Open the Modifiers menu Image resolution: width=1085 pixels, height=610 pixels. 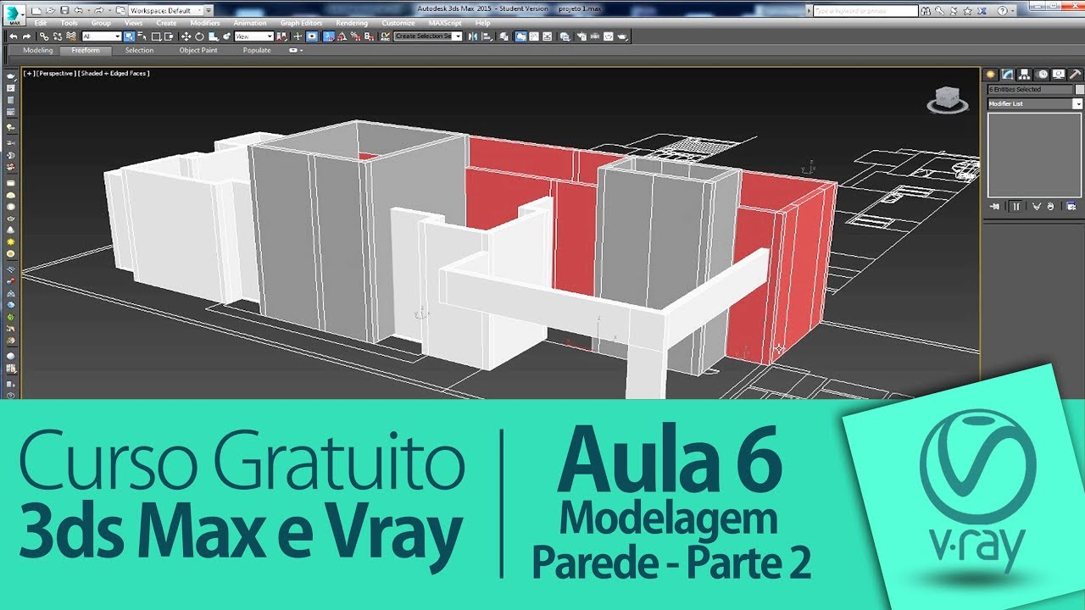(205, 23)
